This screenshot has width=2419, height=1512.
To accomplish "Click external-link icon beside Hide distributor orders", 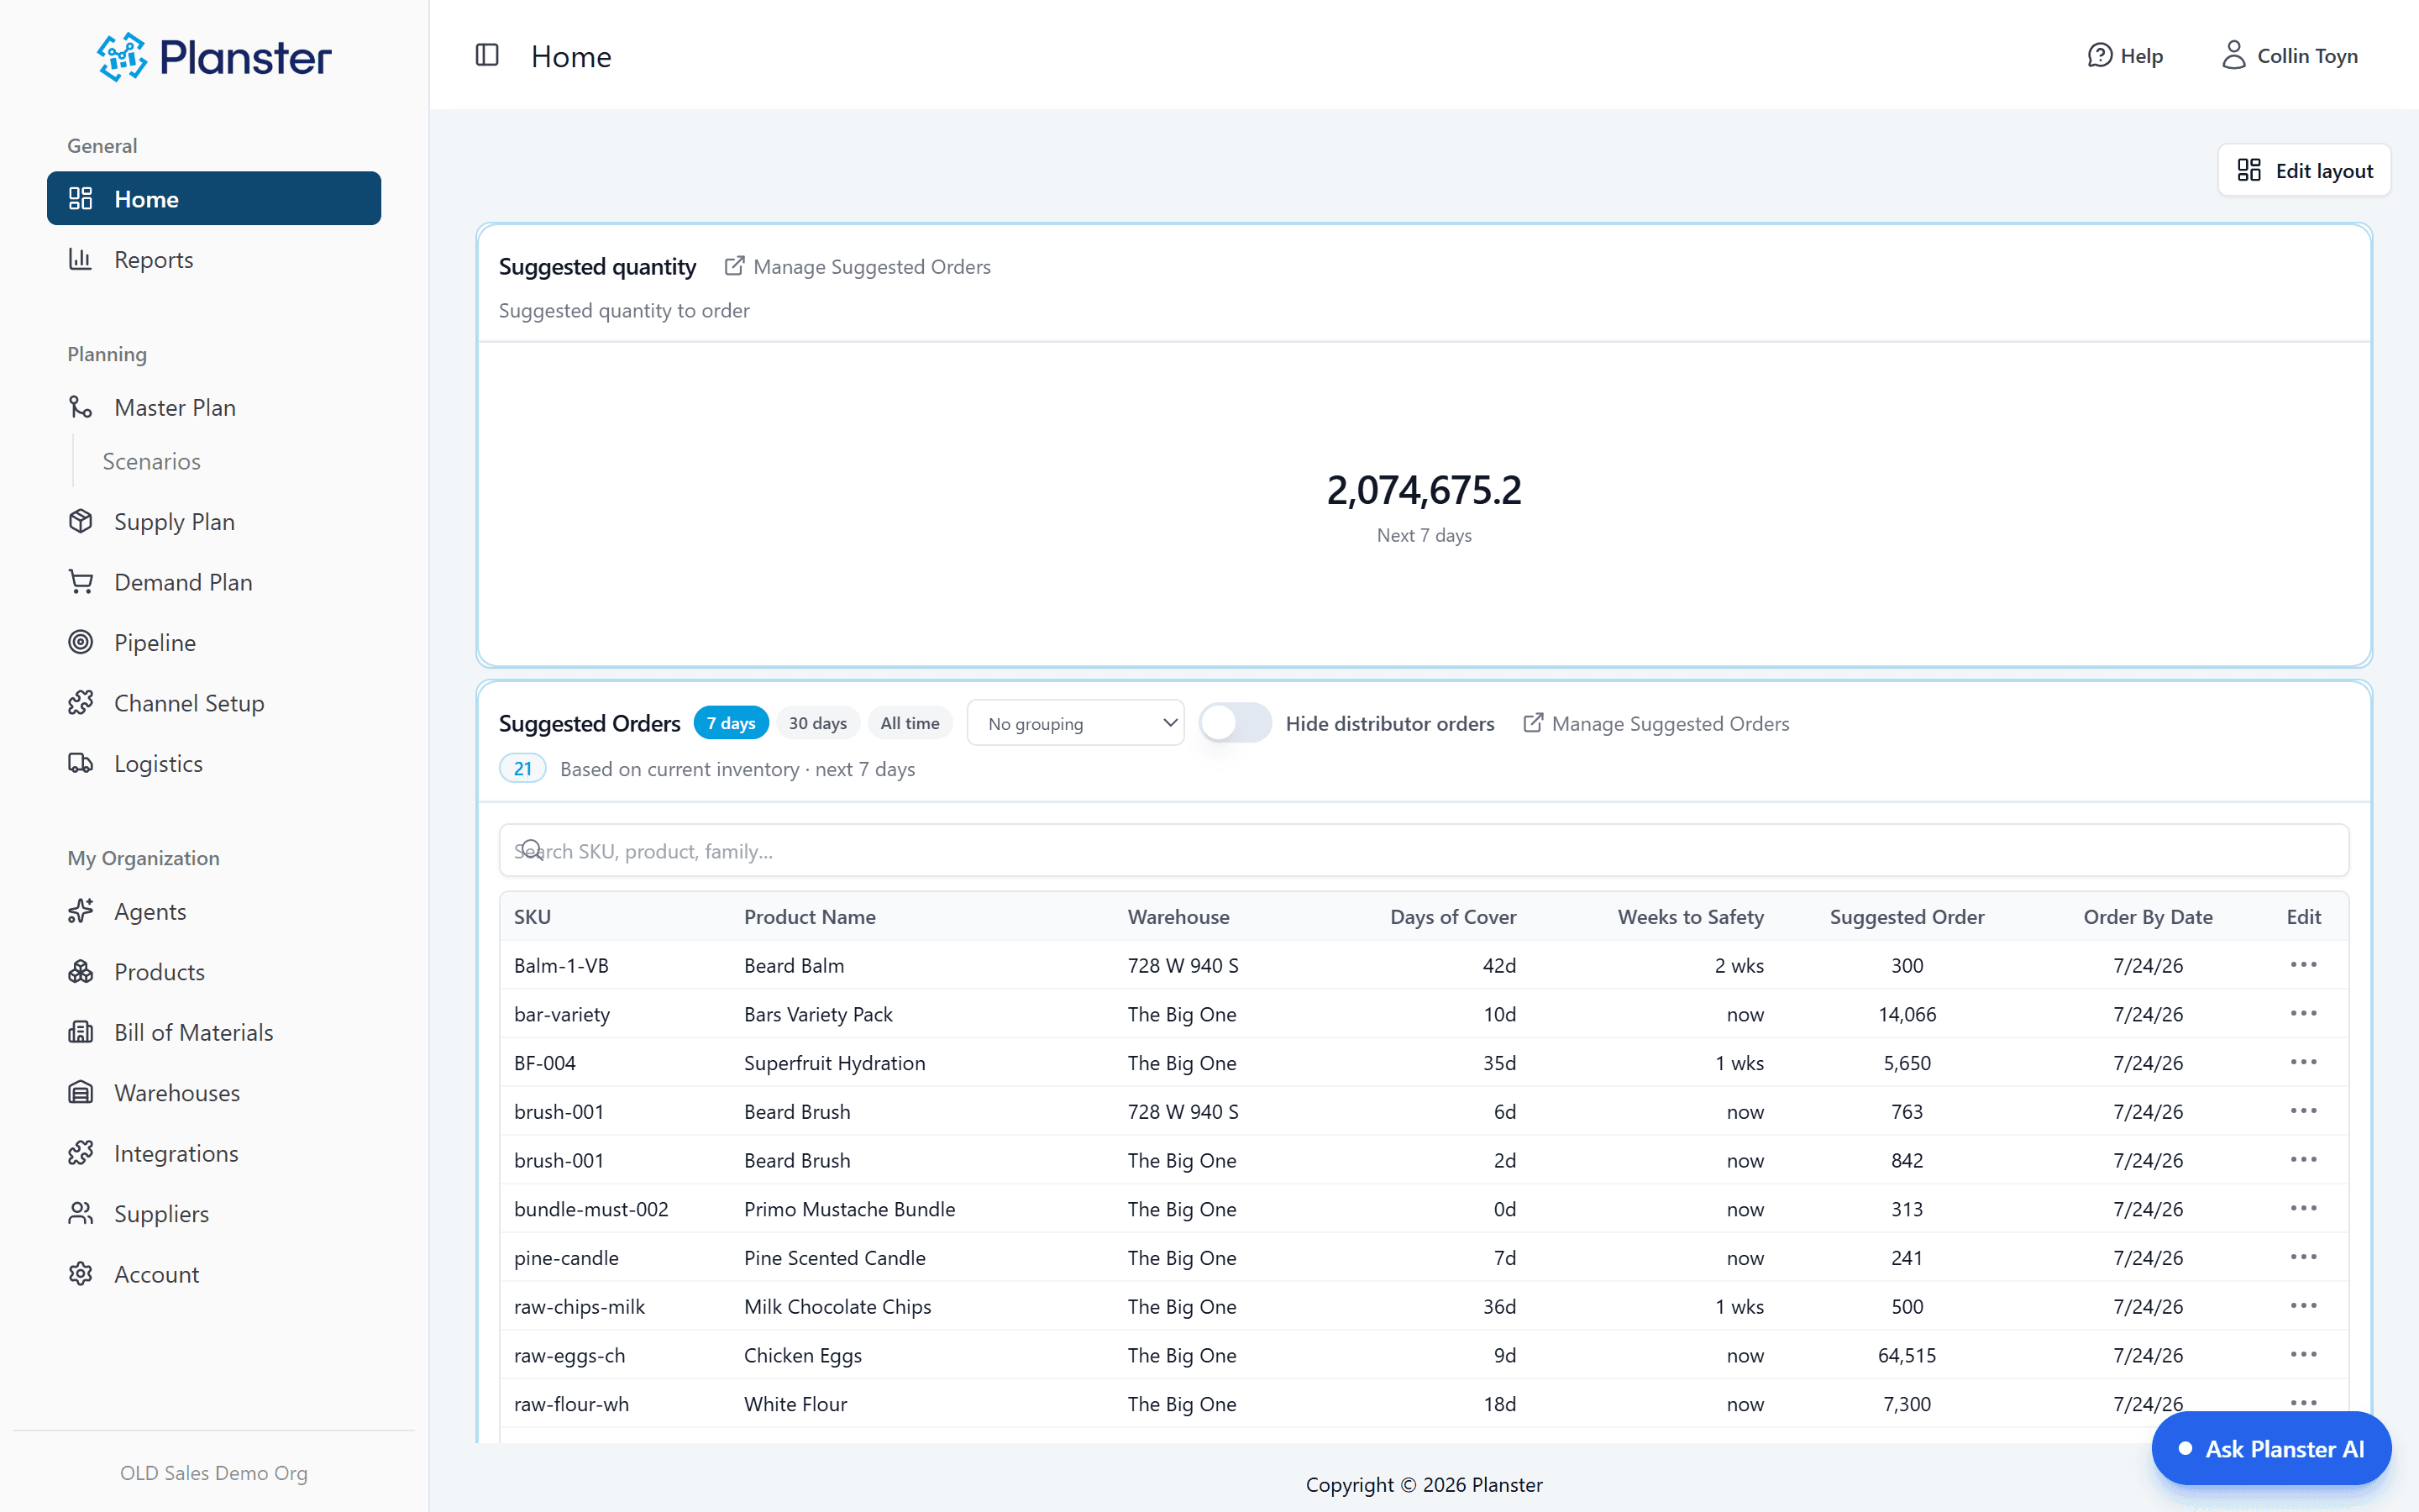I will tap(1534, 723).
